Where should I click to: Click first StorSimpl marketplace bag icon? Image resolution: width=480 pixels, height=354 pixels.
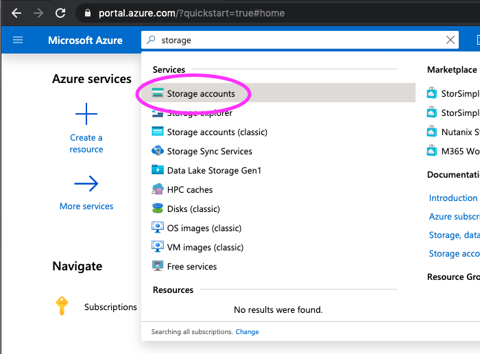pos(432,93)
